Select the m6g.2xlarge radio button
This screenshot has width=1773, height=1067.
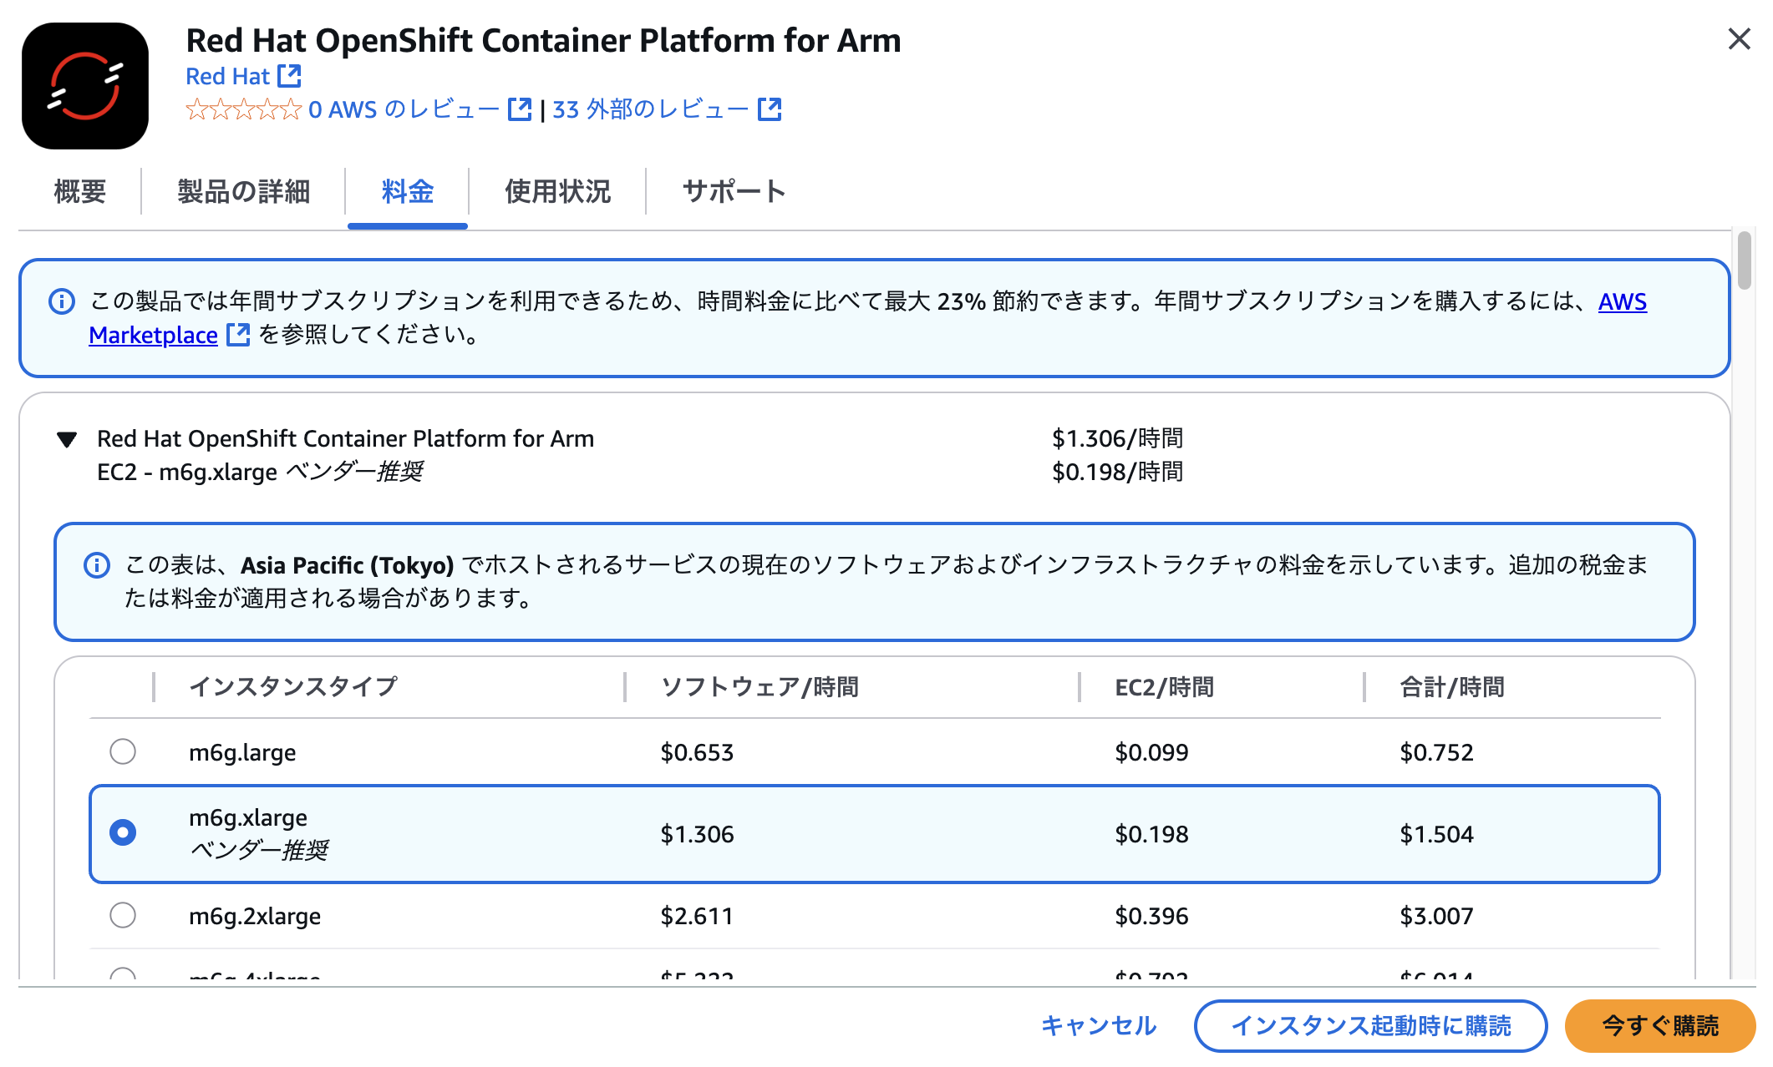tap(123, 915)
